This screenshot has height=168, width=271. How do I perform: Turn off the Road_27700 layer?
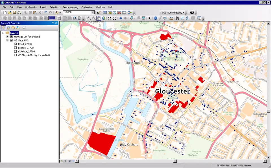[15, 44]
